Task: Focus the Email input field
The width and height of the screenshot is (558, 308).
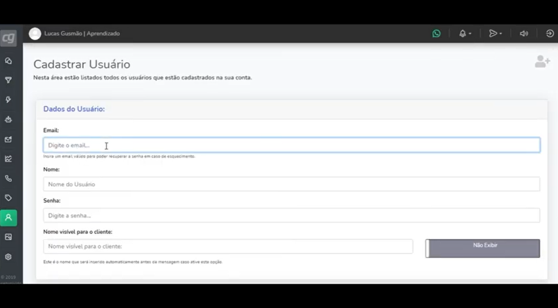Action: tap(291, 145)
